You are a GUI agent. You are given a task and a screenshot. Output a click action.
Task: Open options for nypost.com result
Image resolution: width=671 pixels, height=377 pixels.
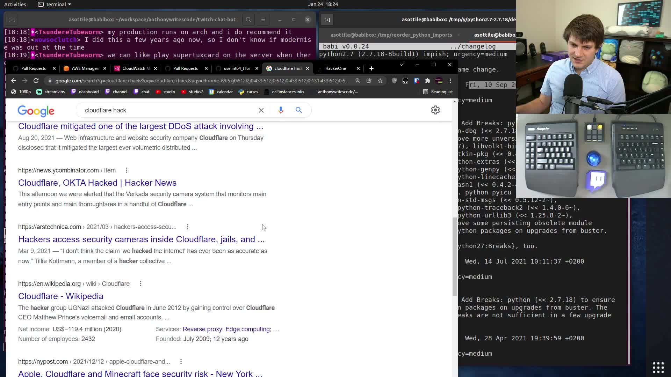tap(181, 362)
